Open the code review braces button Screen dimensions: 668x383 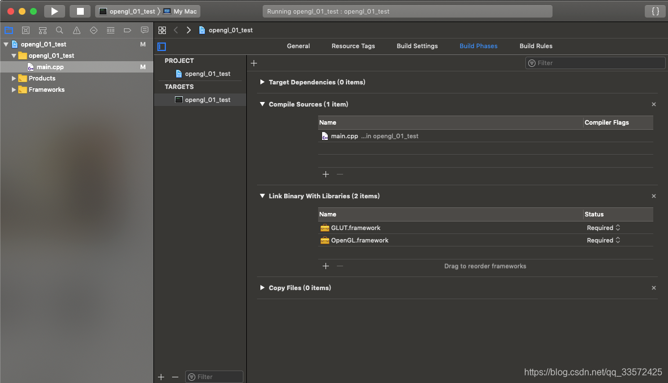click(x=655, y=11)
